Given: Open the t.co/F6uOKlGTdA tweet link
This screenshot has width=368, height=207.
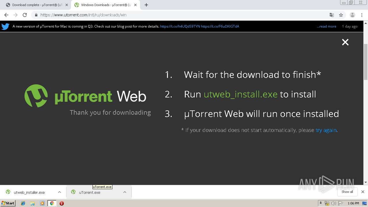Looking at the screenshot, I should 220,26.
